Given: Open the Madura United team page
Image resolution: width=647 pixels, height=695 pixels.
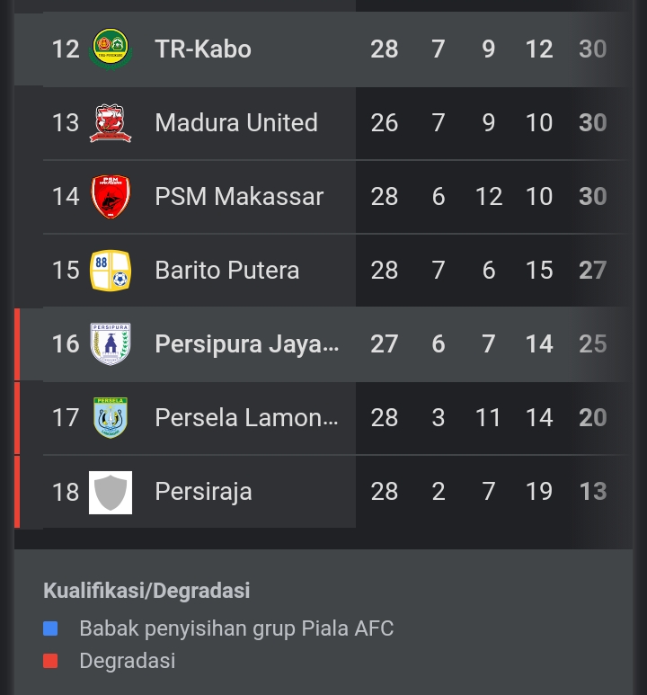Looking at the screenshot, I should [235, 123].
